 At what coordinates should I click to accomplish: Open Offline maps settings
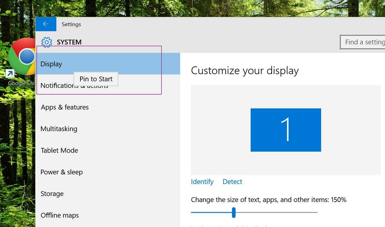coord(59,215)
